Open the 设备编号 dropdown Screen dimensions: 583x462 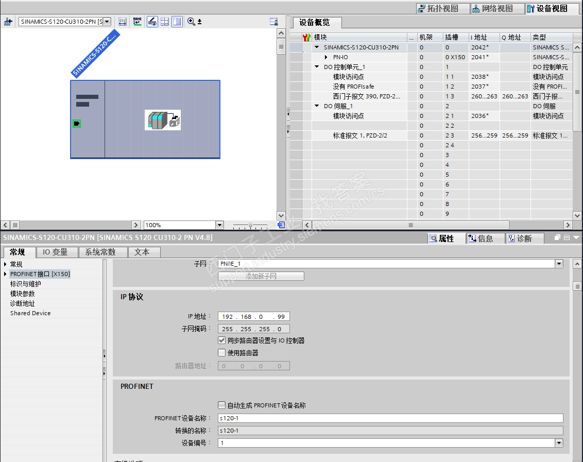[x=559, y=442]
